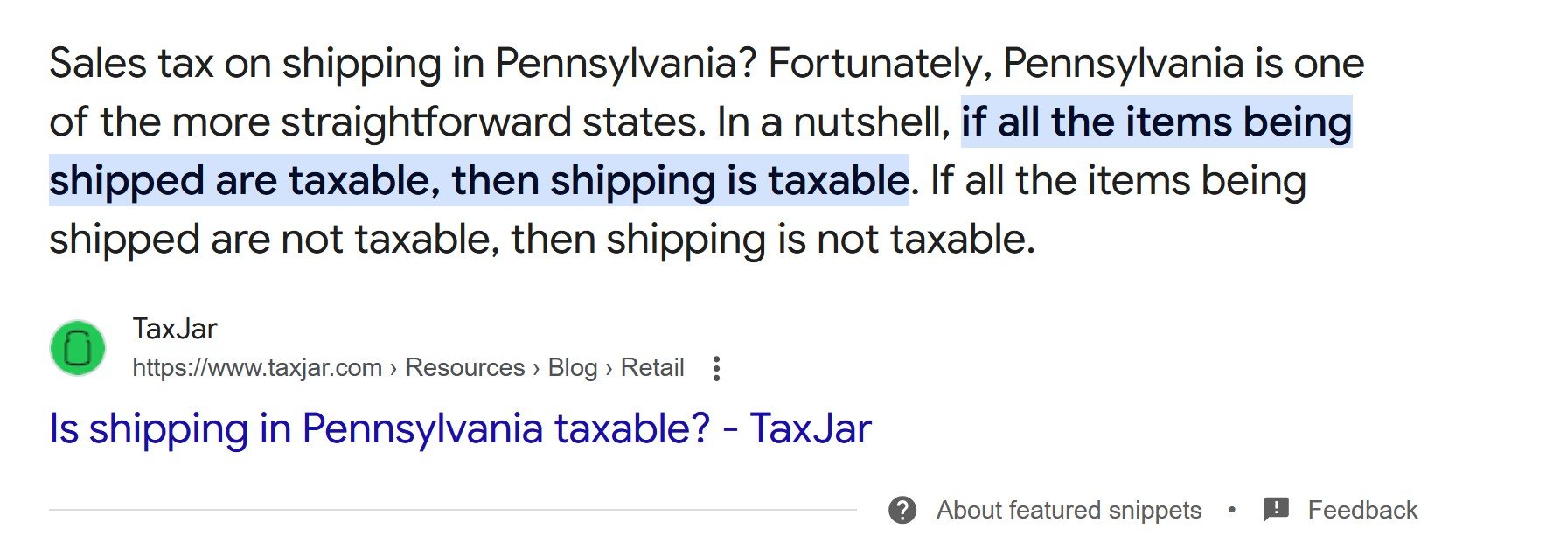
Task: Click highlighted phrase "if all the items being"
Action: (1156, 122)
